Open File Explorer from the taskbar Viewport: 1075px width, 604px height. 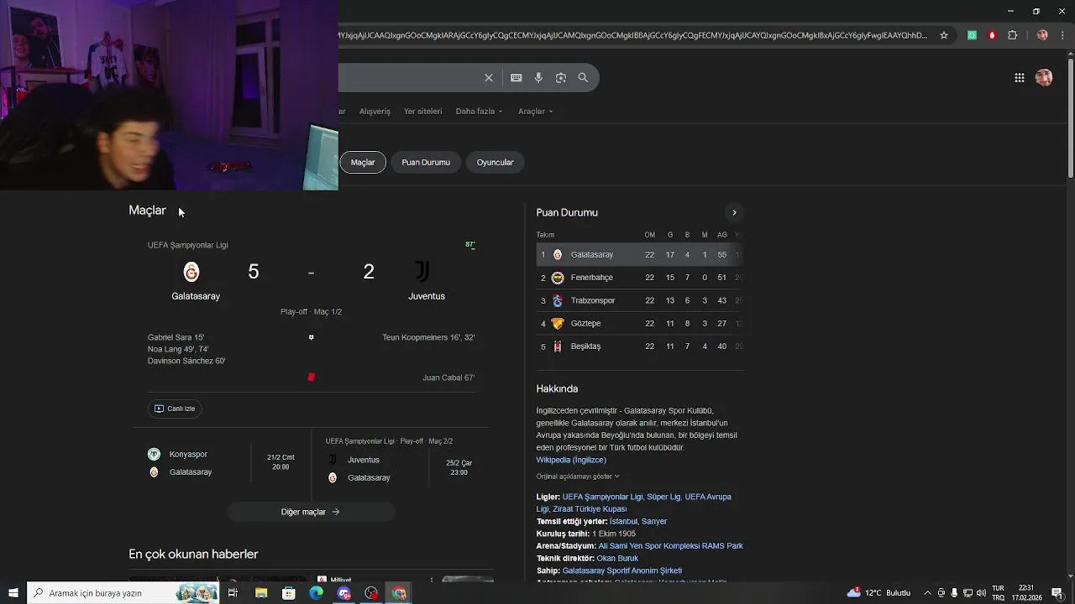point(261,593)
